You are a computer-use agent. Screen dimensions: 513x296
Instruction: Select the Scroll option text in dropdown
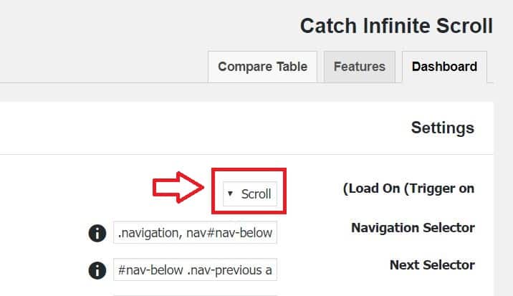[x=256, y=194]
